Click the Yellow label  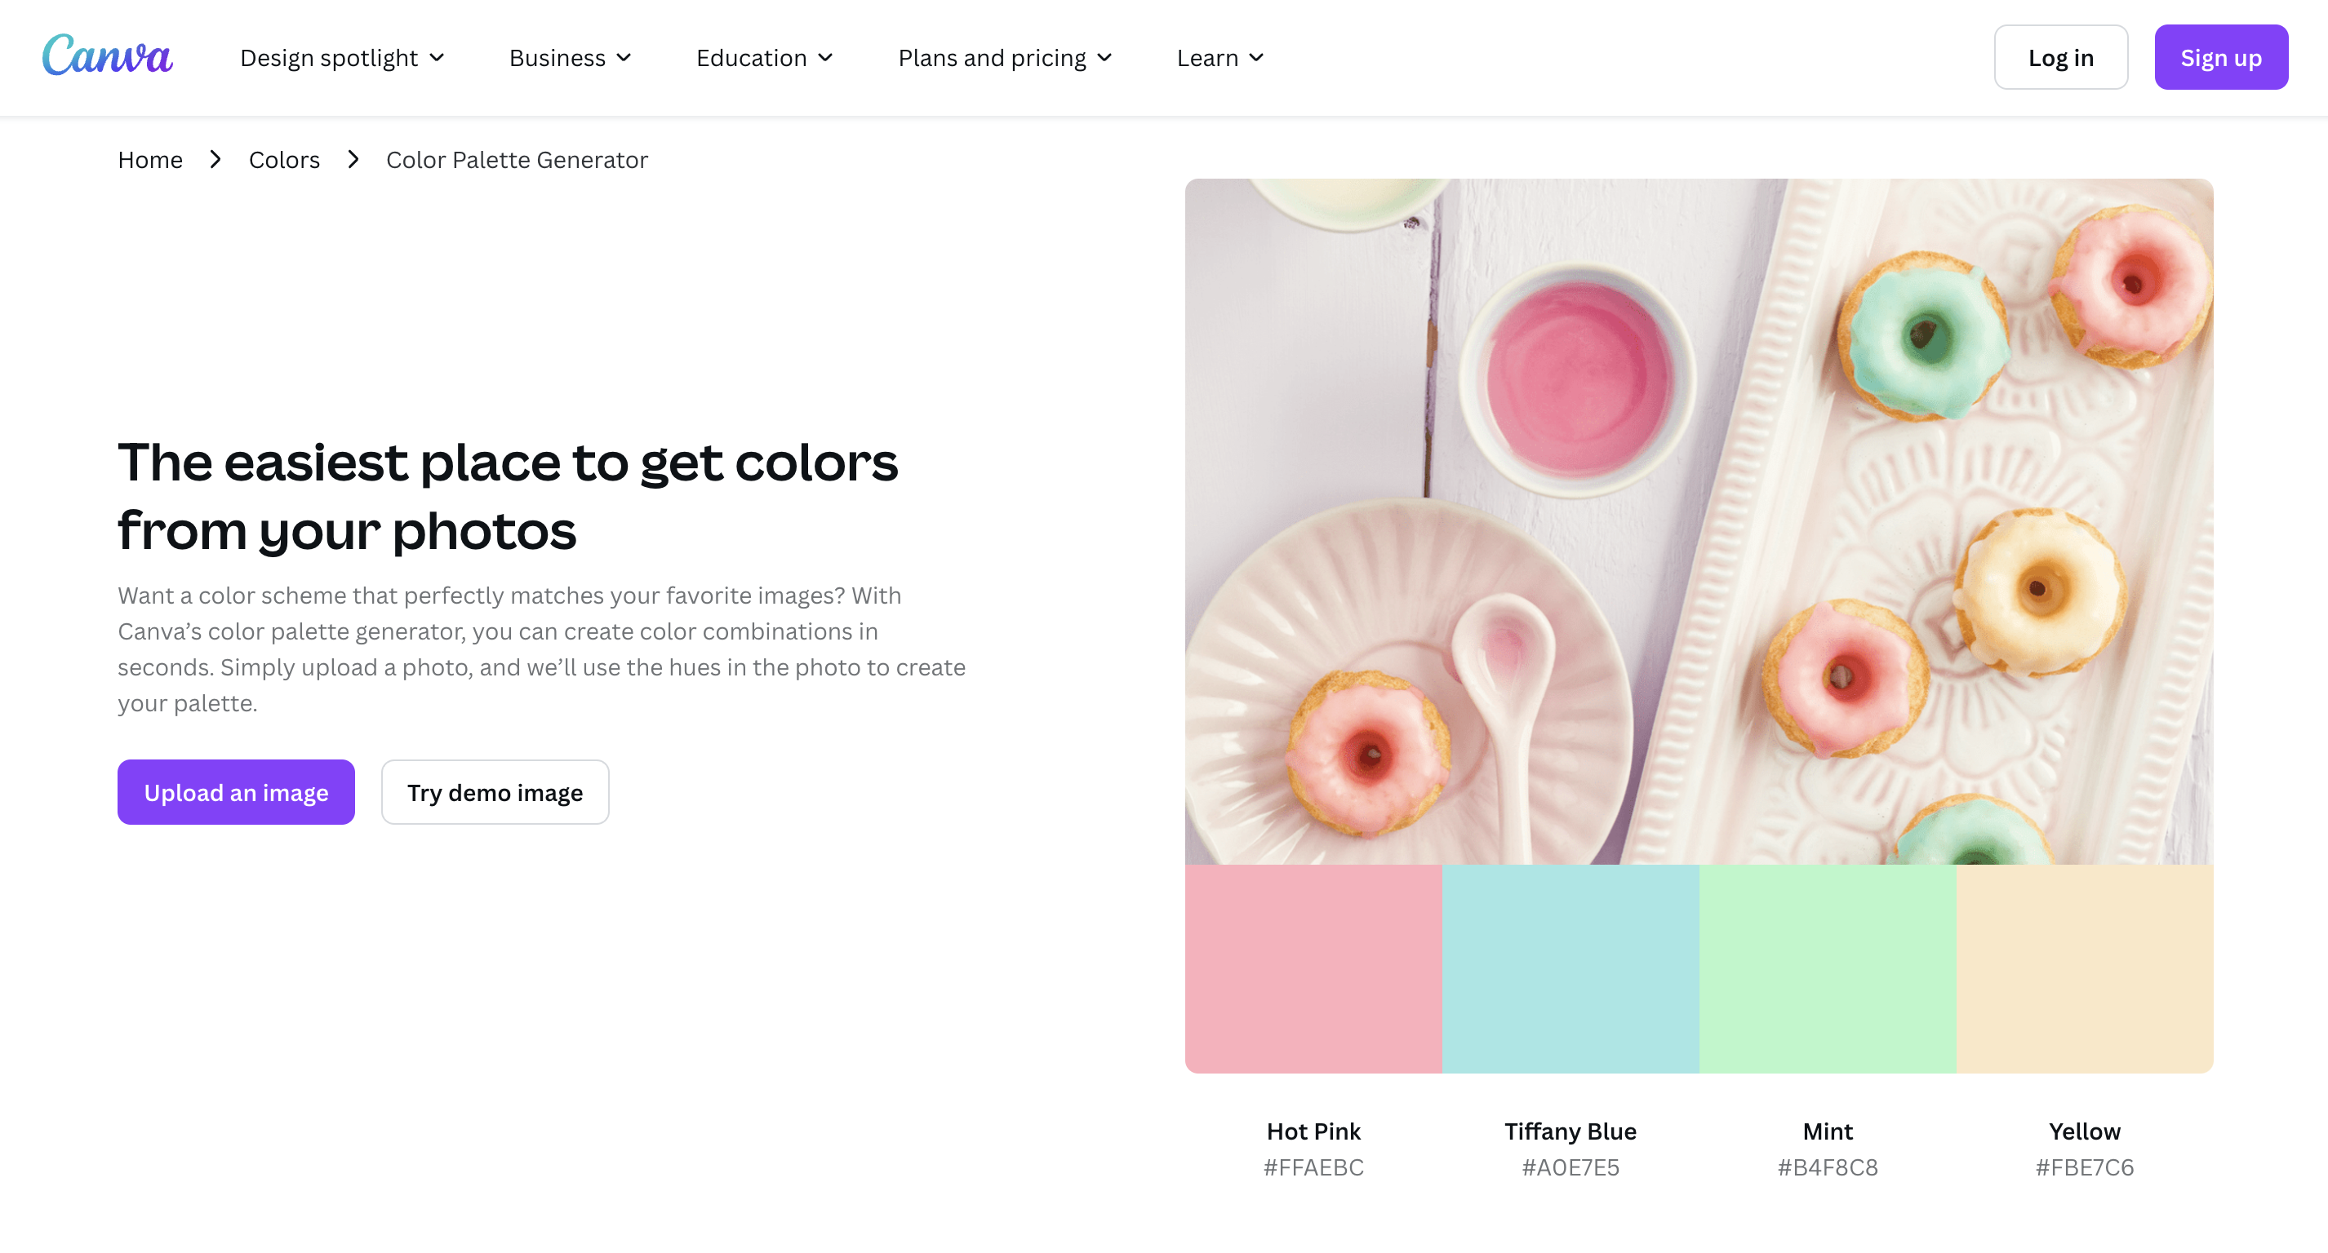point(2085,1131)
